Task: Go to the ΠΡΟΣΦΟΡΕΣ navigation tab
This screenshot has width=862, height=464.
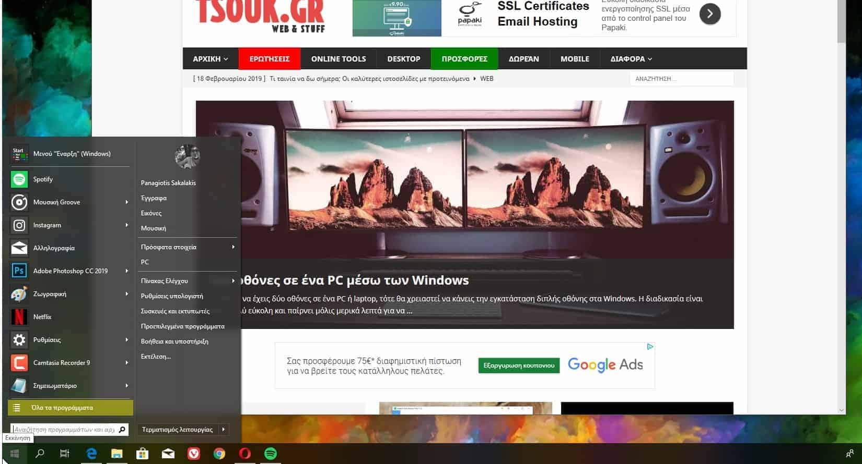Action: pyautogui.click(x=464, y=59)
